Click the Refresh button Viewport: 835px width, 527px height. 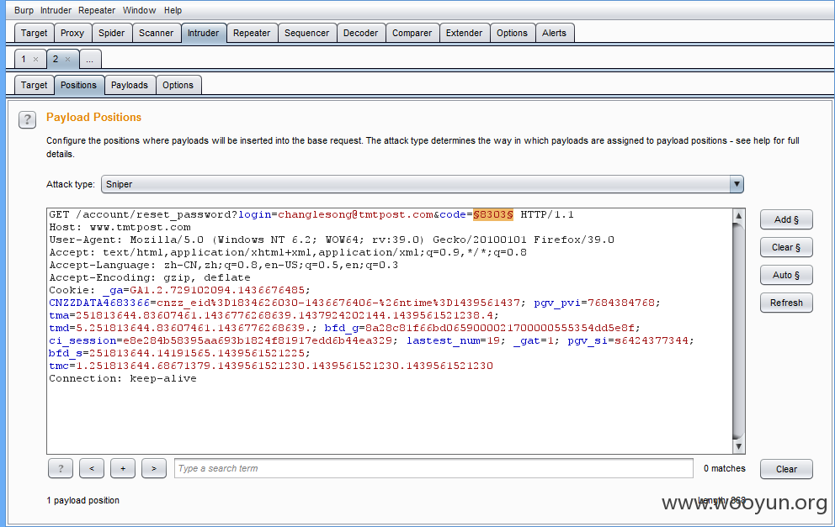pyautogui.click(x=786, y=303)
